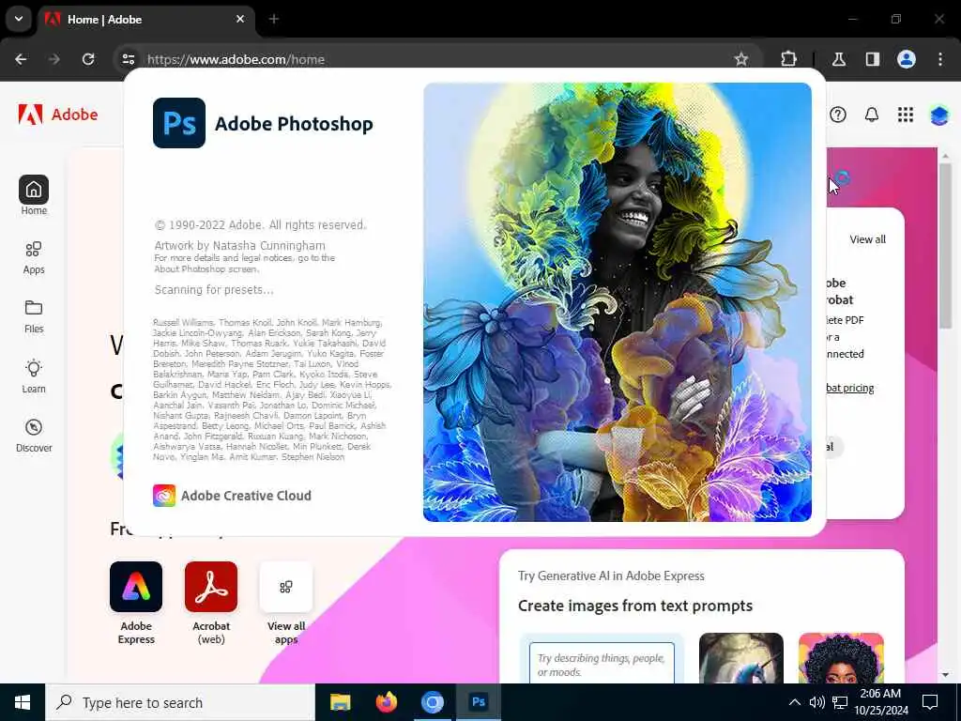Open the network icon in the system tray
The height and width of the screenshot is (721, 961).
(x=840, y=702)
